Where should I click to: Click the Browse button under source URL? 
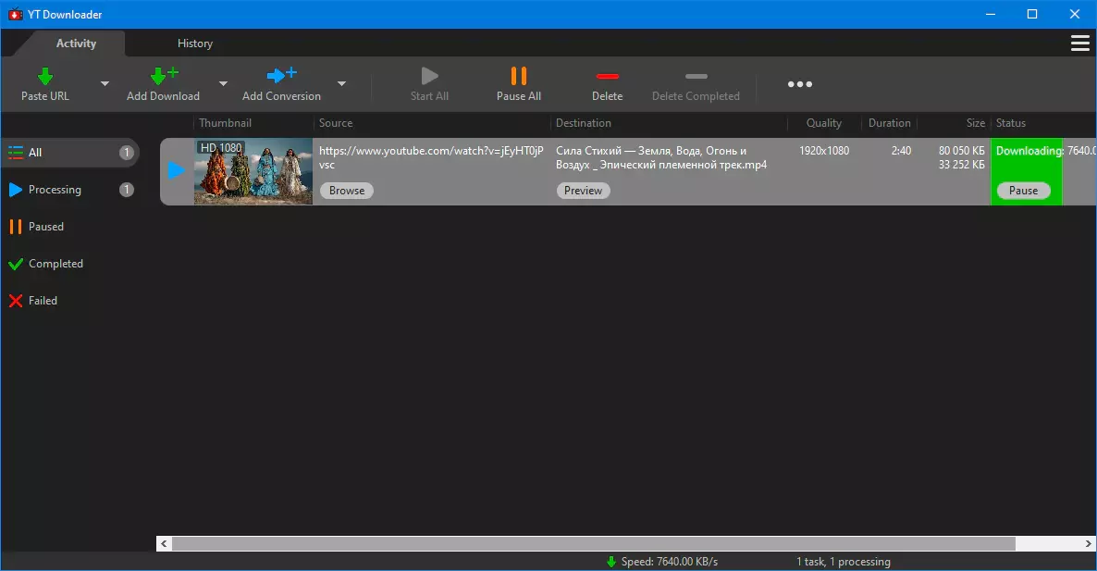pyautogui.click(x=347, y=191)
